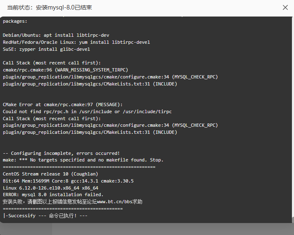Click the "Could not find rpc/rpc.h" message

pos(87,112)
